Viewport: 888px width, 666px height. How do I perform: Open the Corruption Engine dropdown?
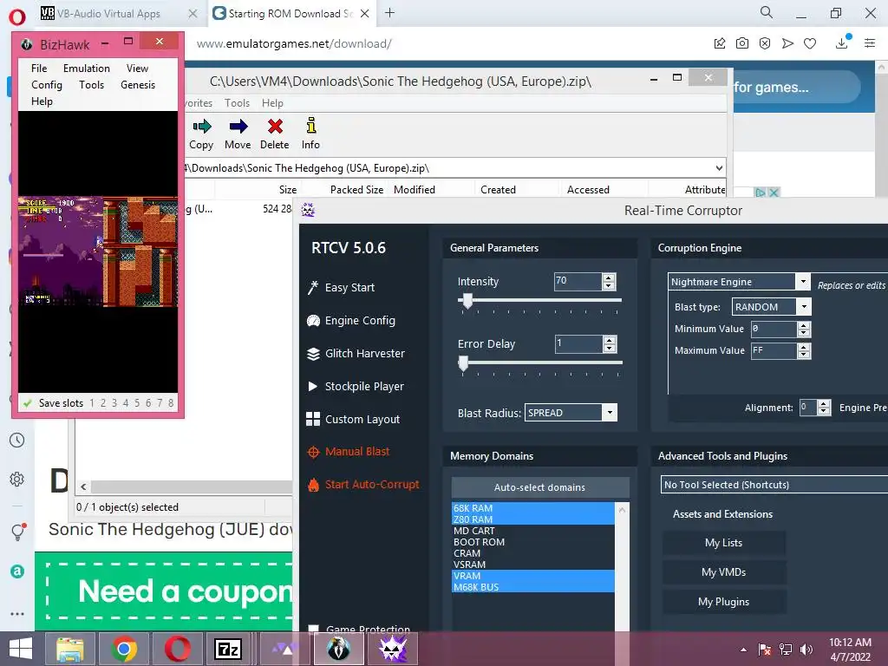click(x=803, y=282)
